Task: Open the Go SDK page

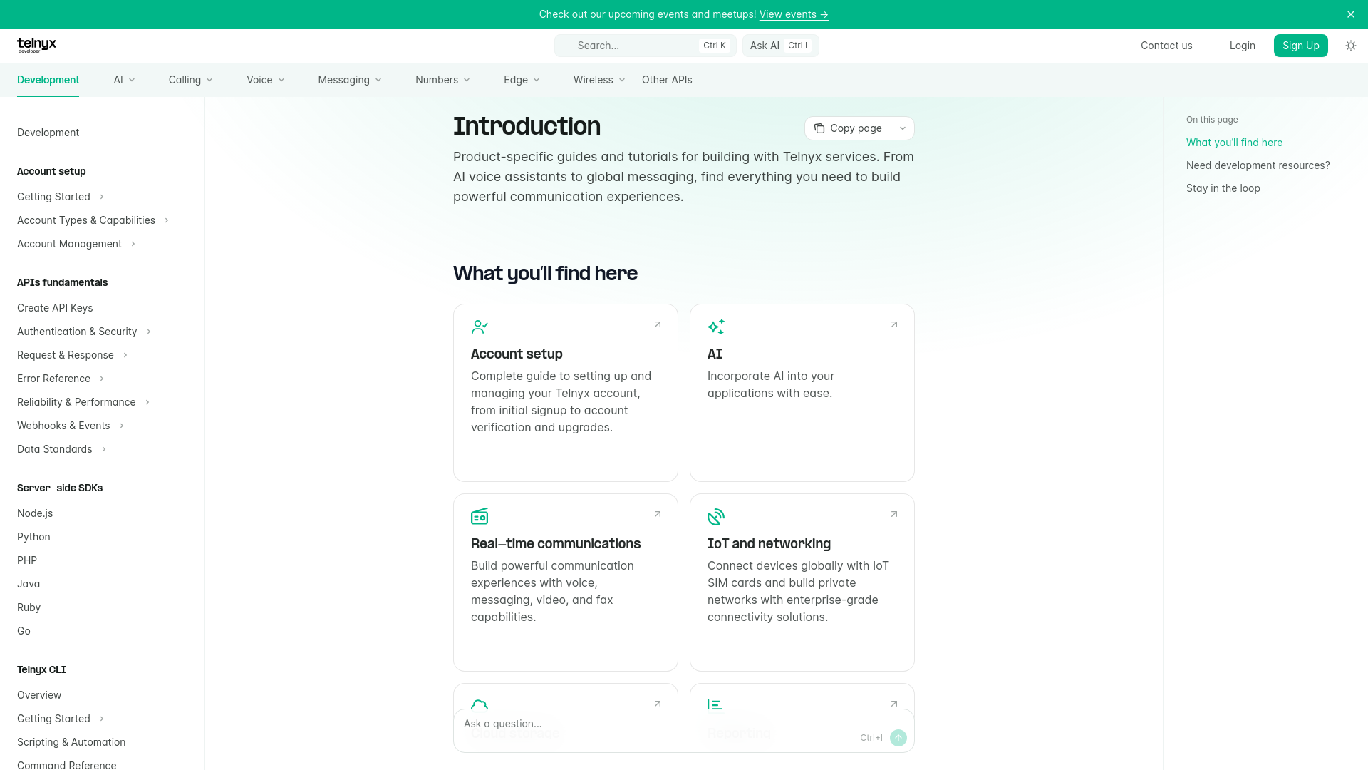Action: 24,631
